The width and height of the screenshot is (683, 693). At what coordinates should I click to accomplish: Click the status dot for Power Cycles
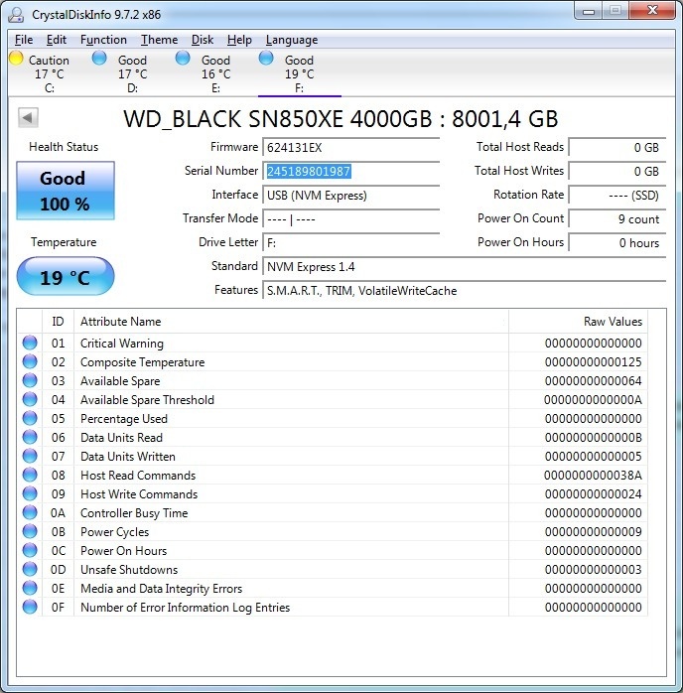coord(30,532)
